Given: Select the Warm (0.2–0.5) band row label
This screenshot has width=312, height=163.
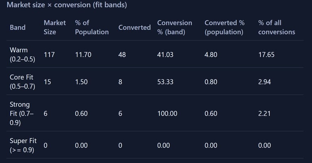Looking at the screenshot, I should [22, 54].
